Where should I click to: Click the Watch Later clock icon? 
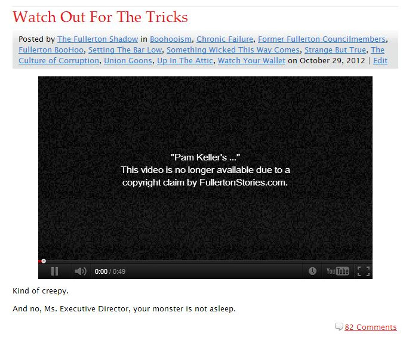click(312, 271)
